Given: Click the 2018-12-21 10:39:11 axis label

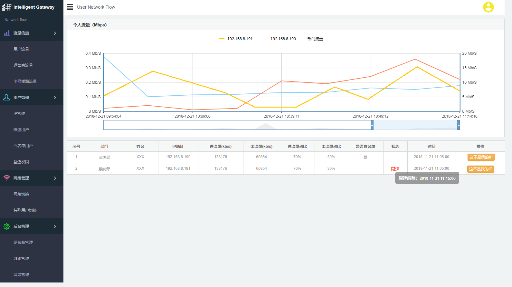Looking at the screenshot, I should (281, 116).
